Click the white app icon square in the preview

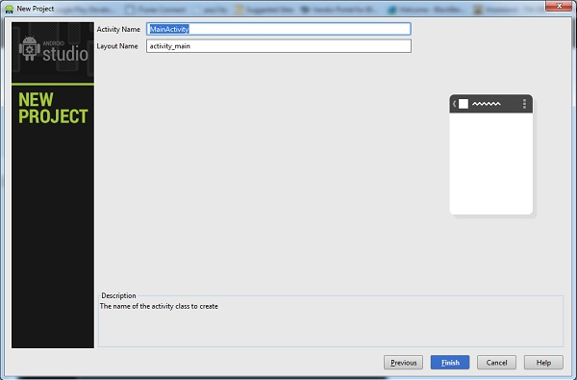click(x=464, y=104)
